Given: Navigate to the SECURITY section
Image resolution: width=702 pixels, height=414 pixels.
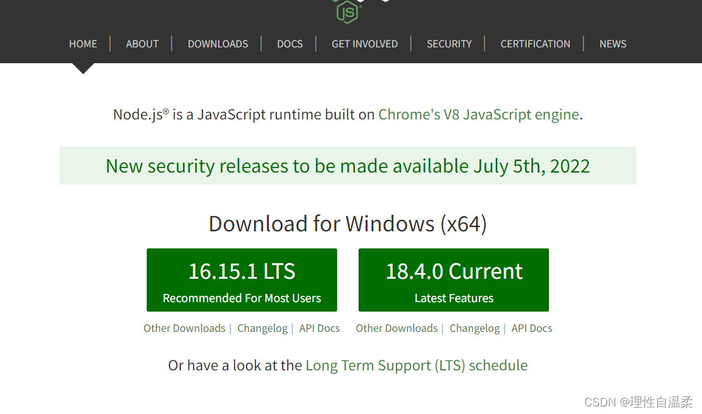Looking at the screenshot, I should click(x=449, y=44).
